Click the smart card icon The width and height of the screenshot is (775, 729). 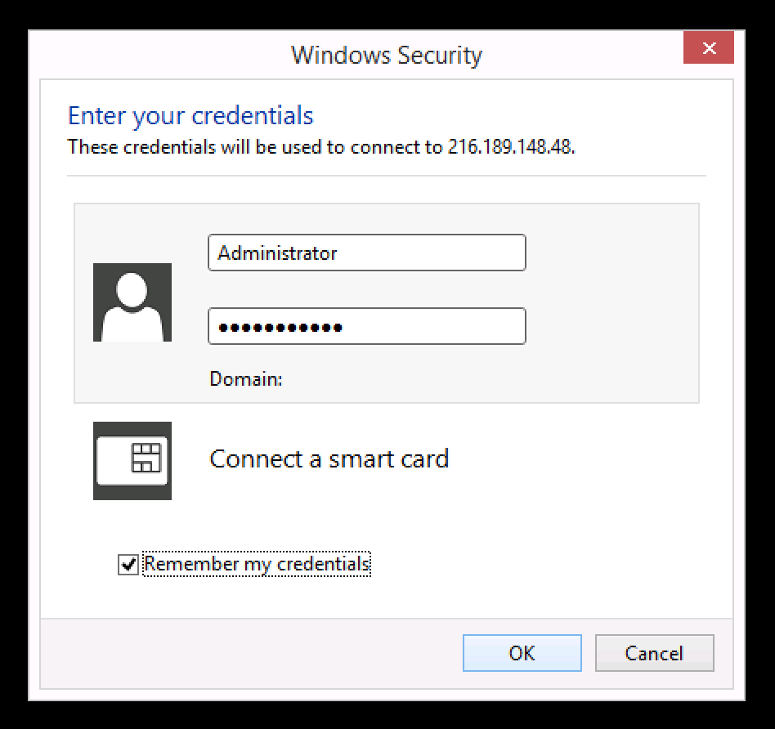132,460
